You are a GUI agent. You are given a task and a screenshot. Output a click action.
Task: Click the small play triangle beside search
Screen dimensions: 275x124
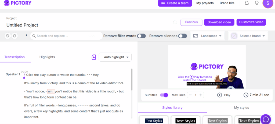[x=26, y=35]
